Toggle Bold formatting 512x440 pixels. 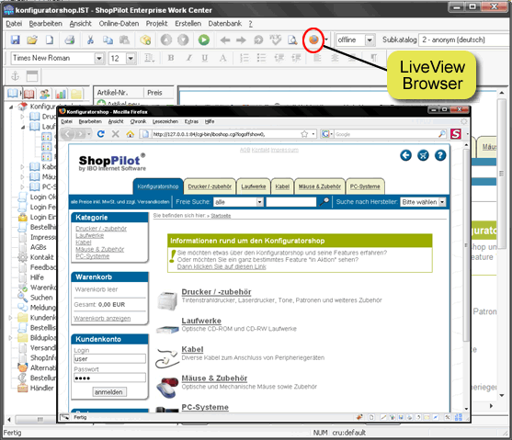[x=171, y=58]
